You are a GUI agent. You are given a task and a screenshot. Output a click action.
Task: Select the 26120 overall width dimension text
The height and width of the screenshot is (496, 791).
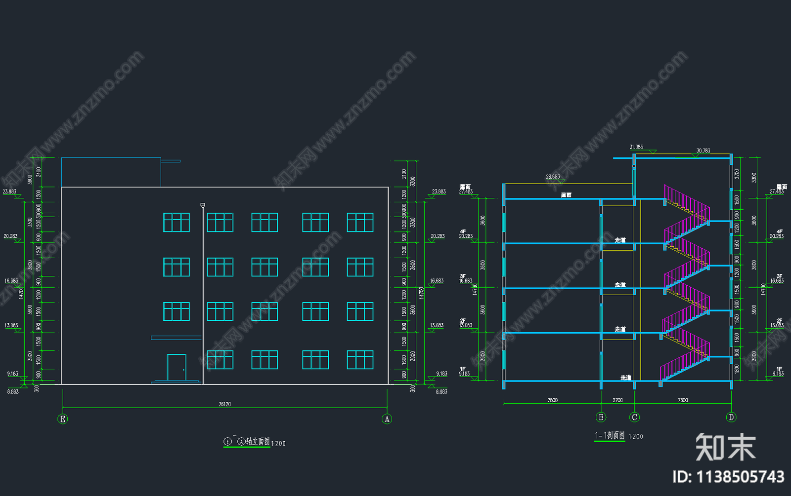click(x=225, y=404)
